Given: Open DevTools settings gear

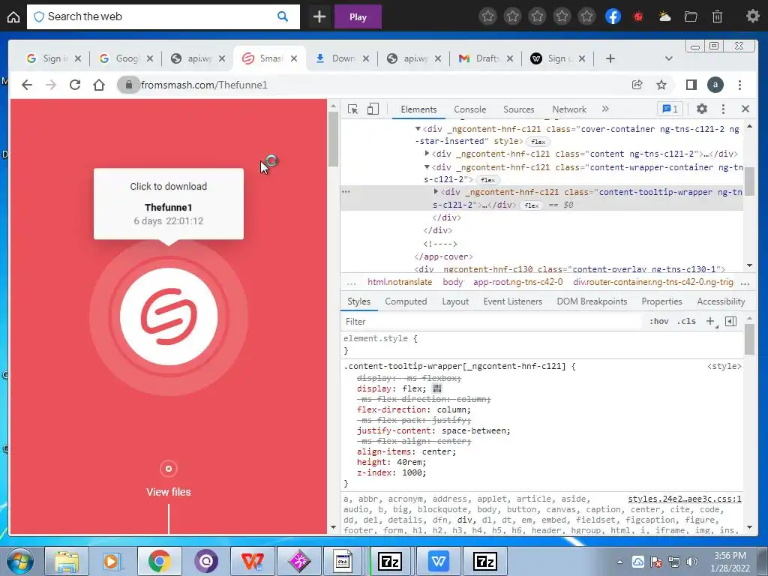Looking at the screenshot, I should click(x=702, y=109).
